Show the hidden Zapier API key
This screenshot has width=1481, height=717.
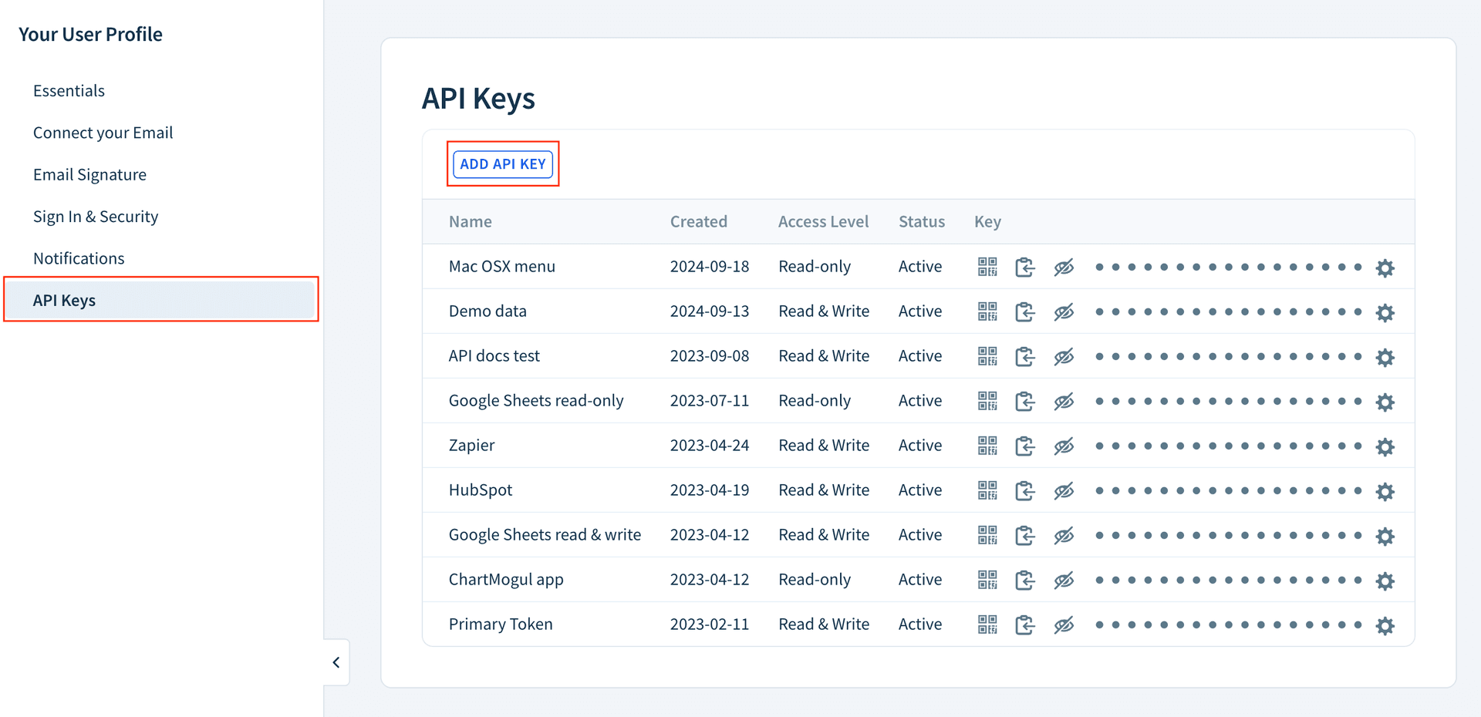1064,446
